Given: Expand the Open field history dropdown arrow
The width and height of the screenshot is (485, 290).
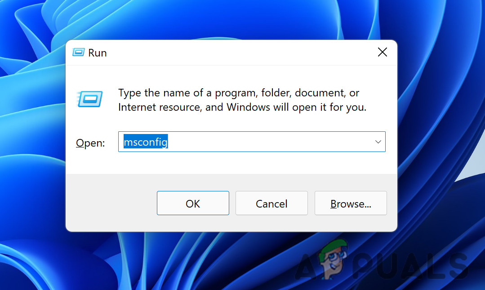Looking at the screenshot, I should pos(378,142).
